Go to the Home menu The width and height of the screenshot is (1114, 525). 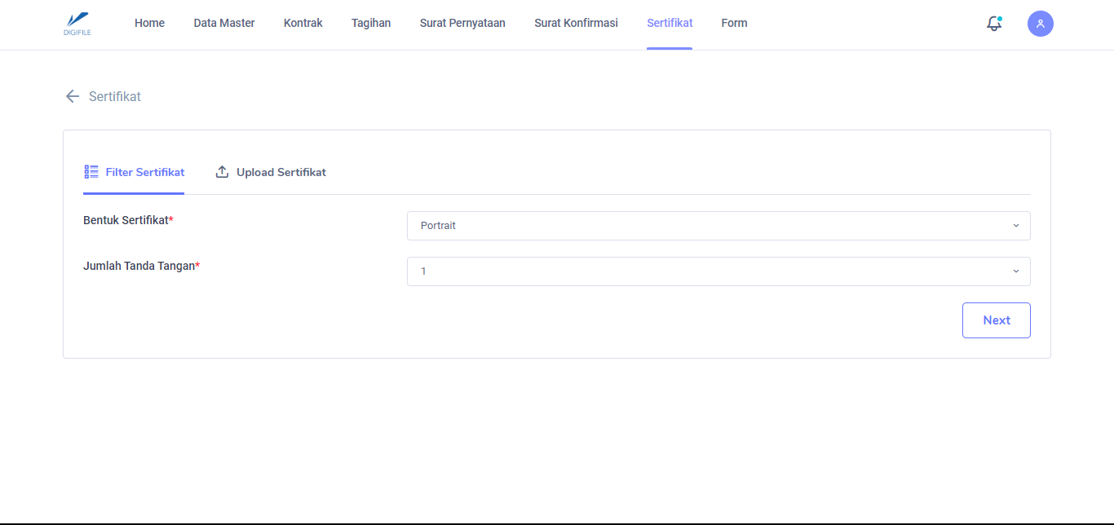tap(149, 23)
